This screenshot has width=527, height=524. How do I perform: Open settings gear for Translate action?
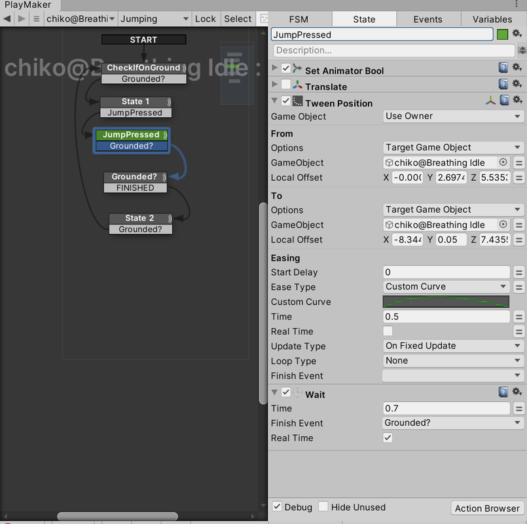[517, 83]
